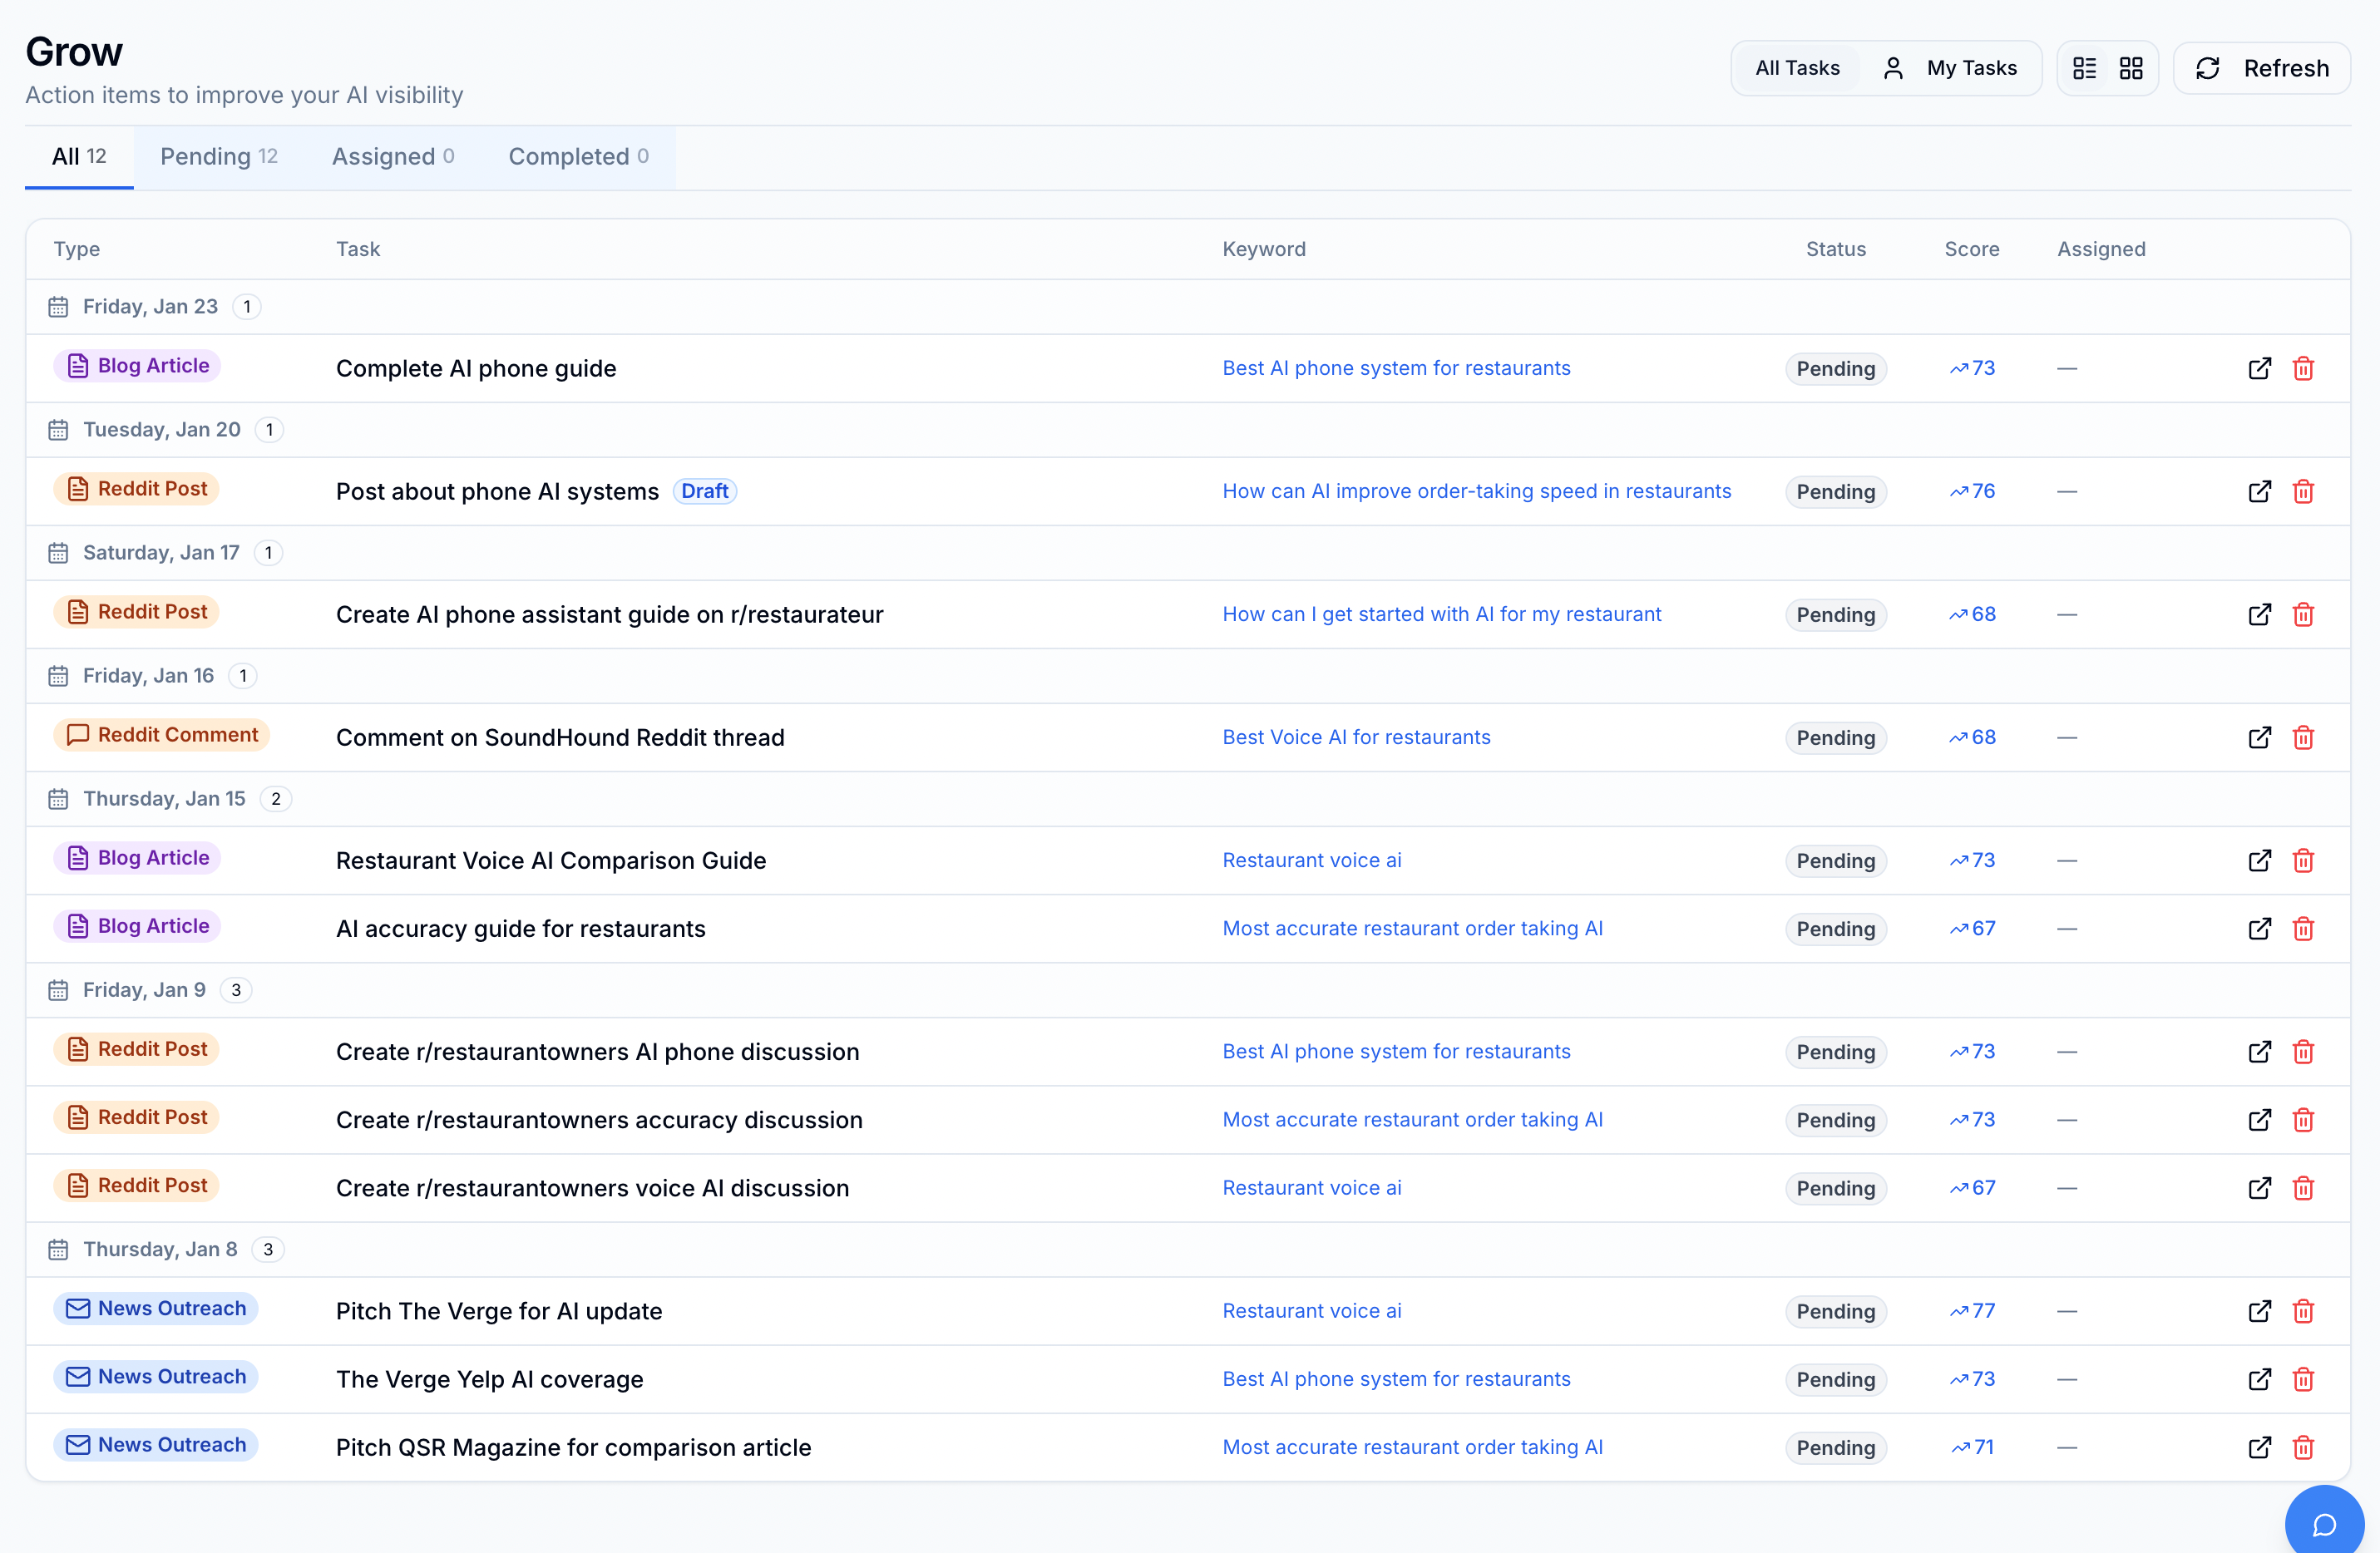Delete the Comment on SoundHound Reddit thread task
The image size is (2380, 1553).
point(2303,737)
